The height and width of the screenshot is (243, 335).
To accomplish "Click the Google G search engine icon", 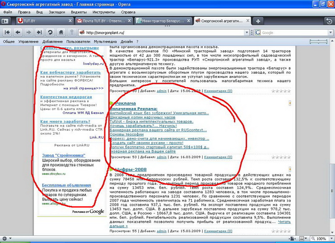I will coord(258,33).
